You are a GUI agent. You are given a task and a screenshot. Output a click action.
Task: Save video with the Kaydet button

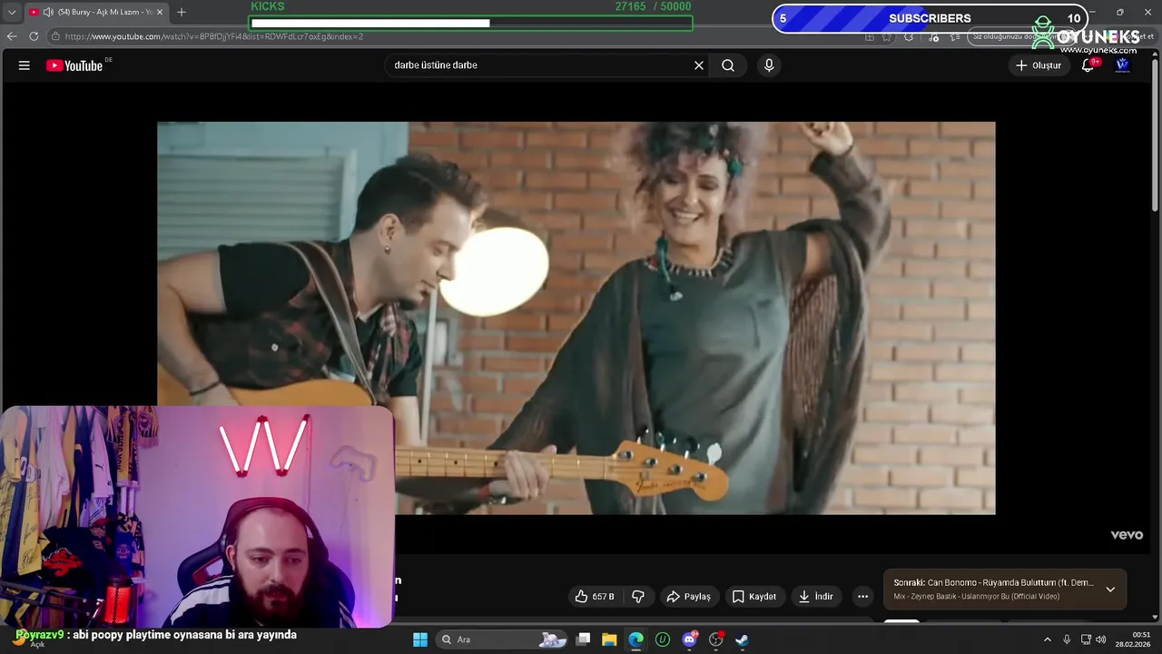point(754,597)
